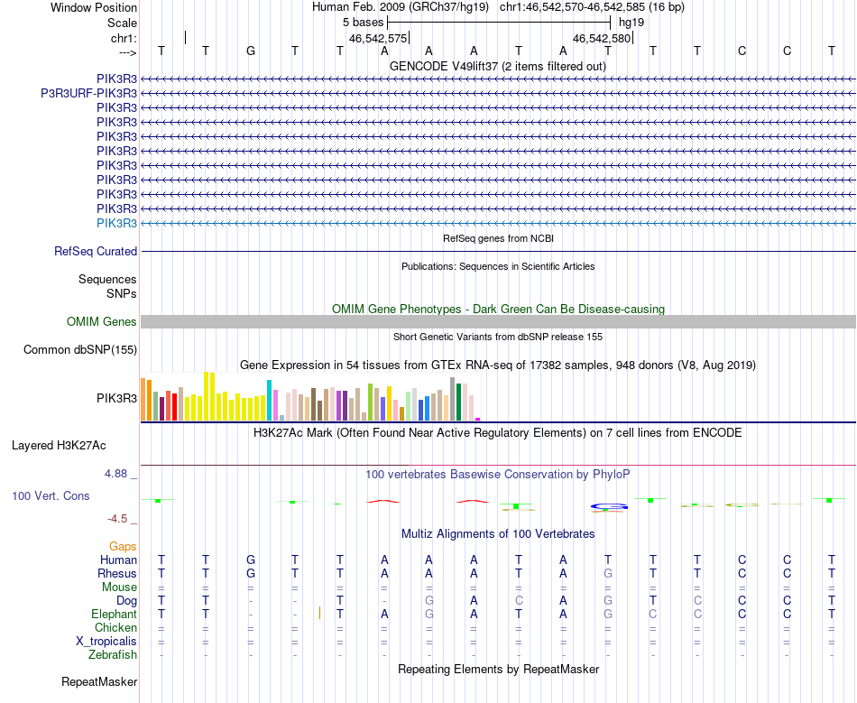The image size is (857, 703).
Task: Click the orange Gaps row label
Action: coord(123,547)
